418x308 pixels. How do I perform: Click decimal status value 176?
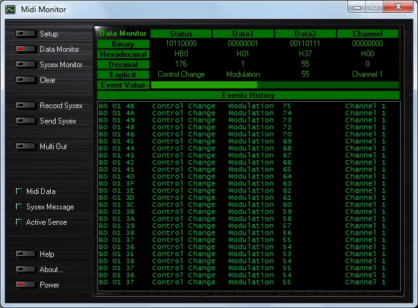click(181, 64)
